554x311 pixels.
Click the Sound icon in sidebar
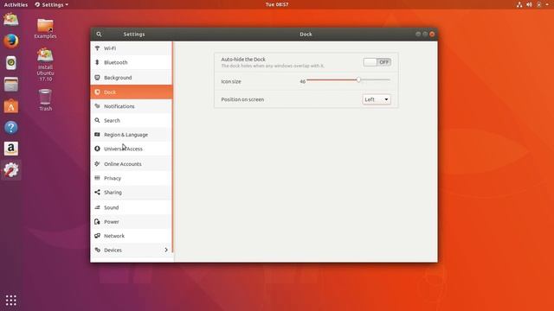97,207
